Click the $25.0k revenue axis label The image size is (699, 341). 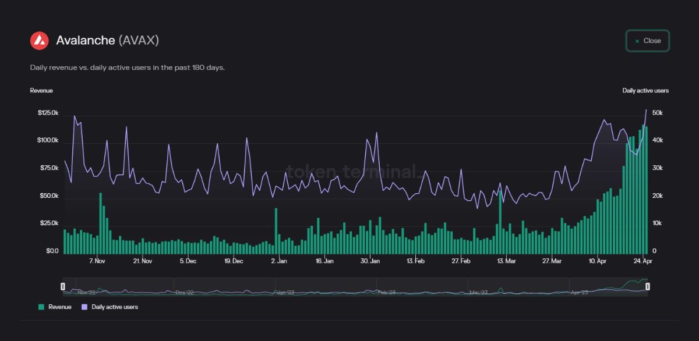[x=48, y=223]
